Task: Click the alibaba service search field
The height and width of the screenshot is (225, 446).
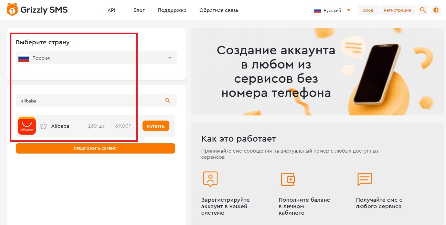Action: (x=96, y=101)
